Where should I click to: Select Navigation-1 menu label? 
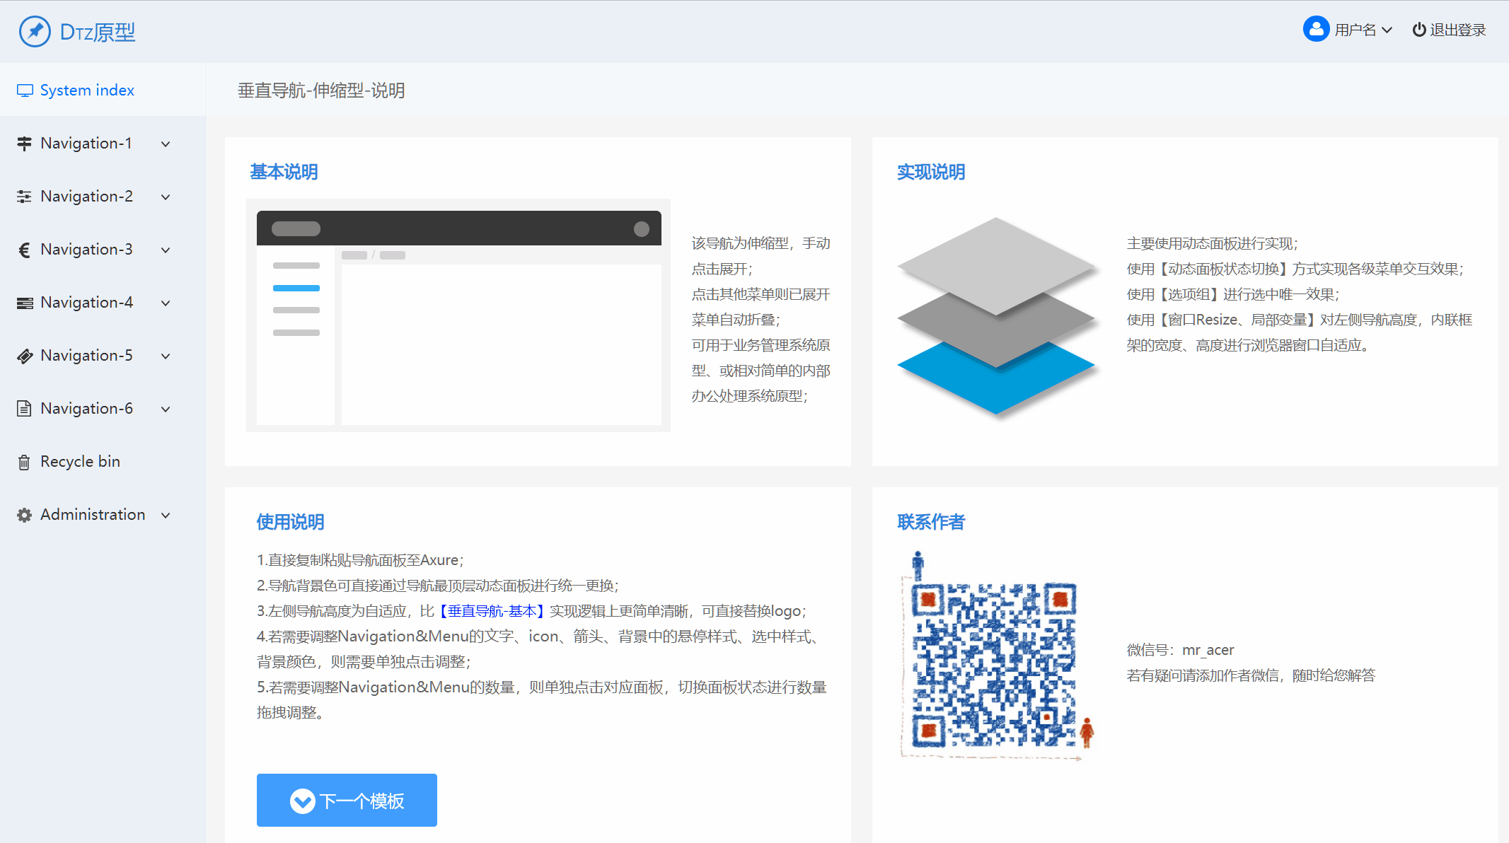click(86, 144)
